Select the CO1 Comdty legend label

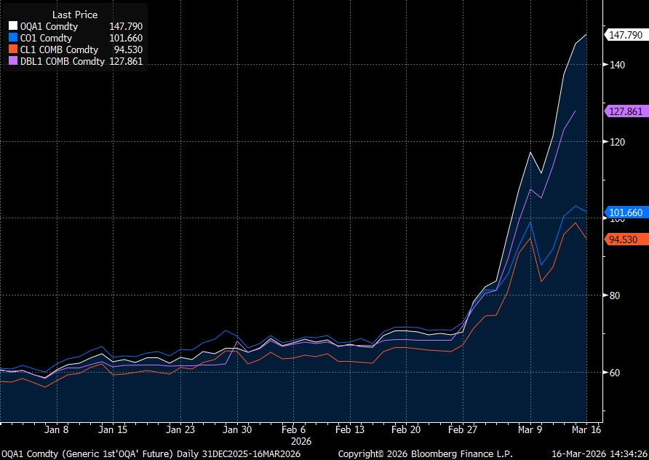[x=46, y=38]
